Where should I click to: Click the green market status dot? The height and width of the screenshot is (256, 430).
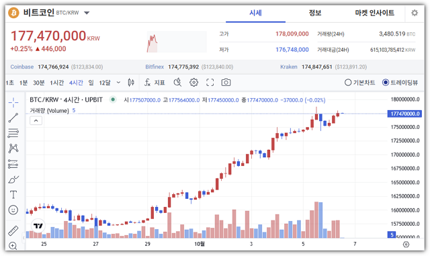[x=113, y=99]
